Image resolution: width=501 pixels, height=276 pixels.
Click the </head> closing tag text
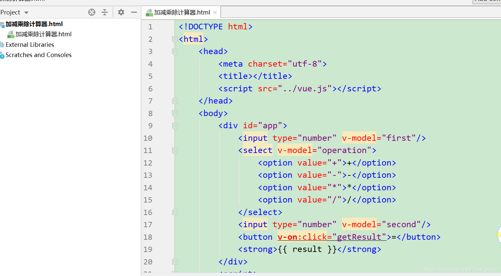216,101
